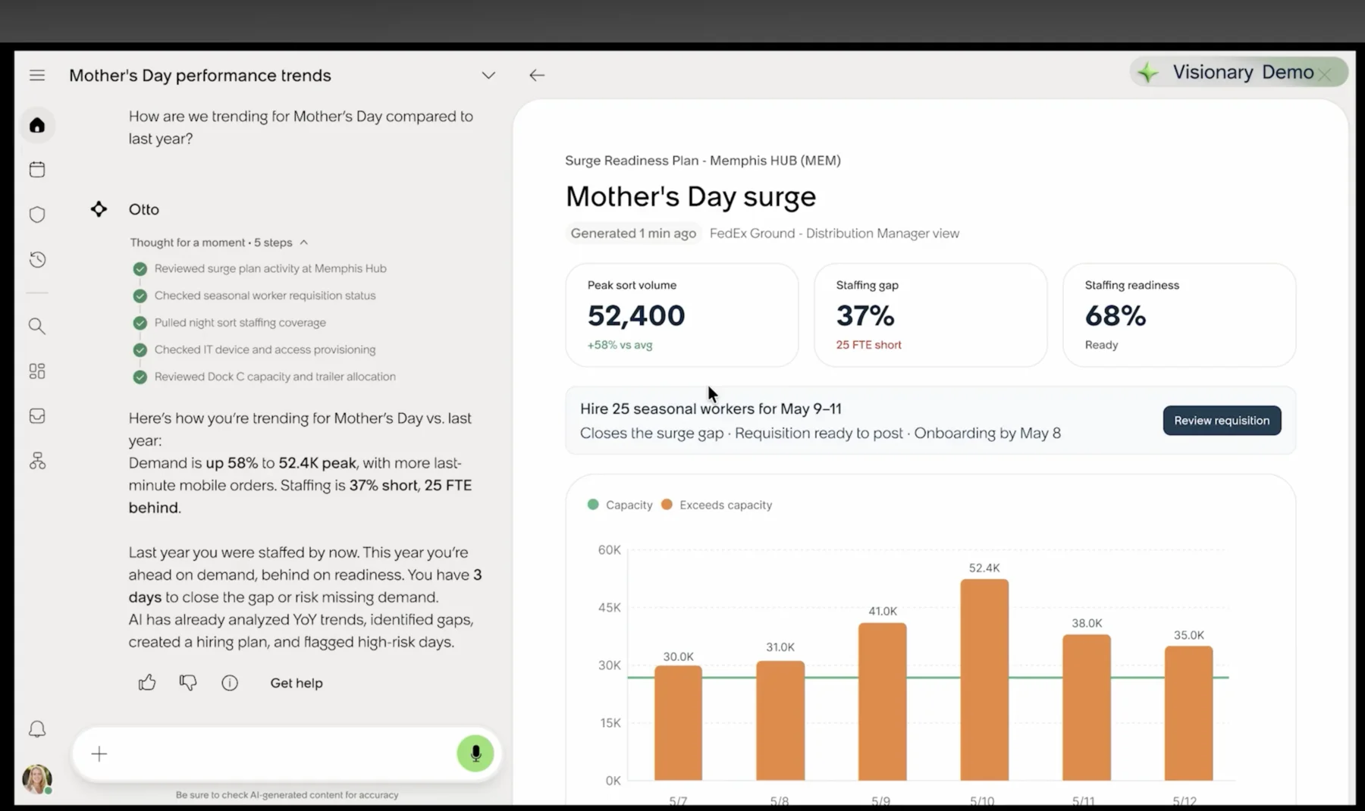
Task: Click the AI accuracy disclaimer text
Action: pos(287,795)
